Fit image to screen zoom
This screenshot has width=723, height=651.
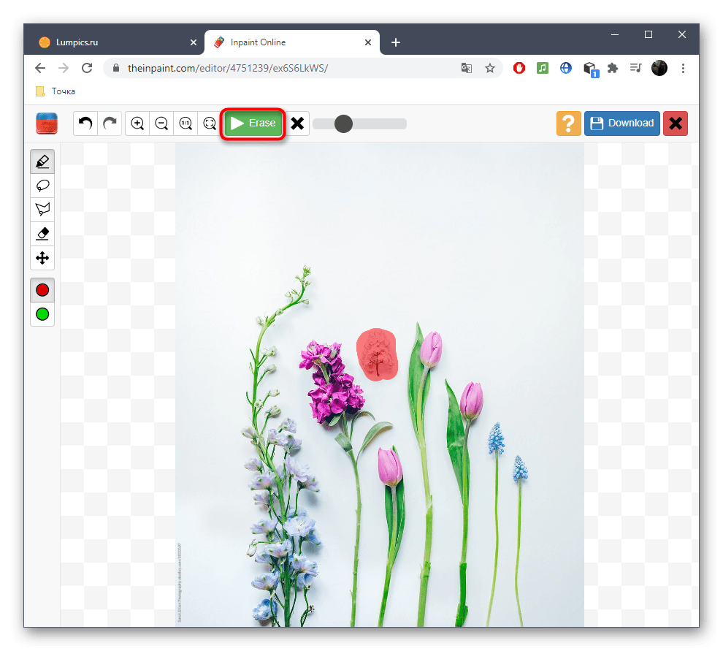(210, 123)
